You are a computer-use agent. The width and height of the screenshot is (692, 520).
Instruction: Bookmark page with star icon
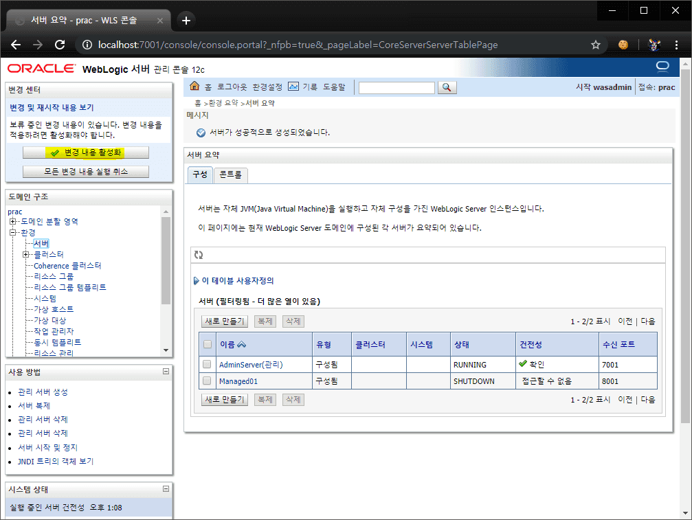click(x=596, y=45)
